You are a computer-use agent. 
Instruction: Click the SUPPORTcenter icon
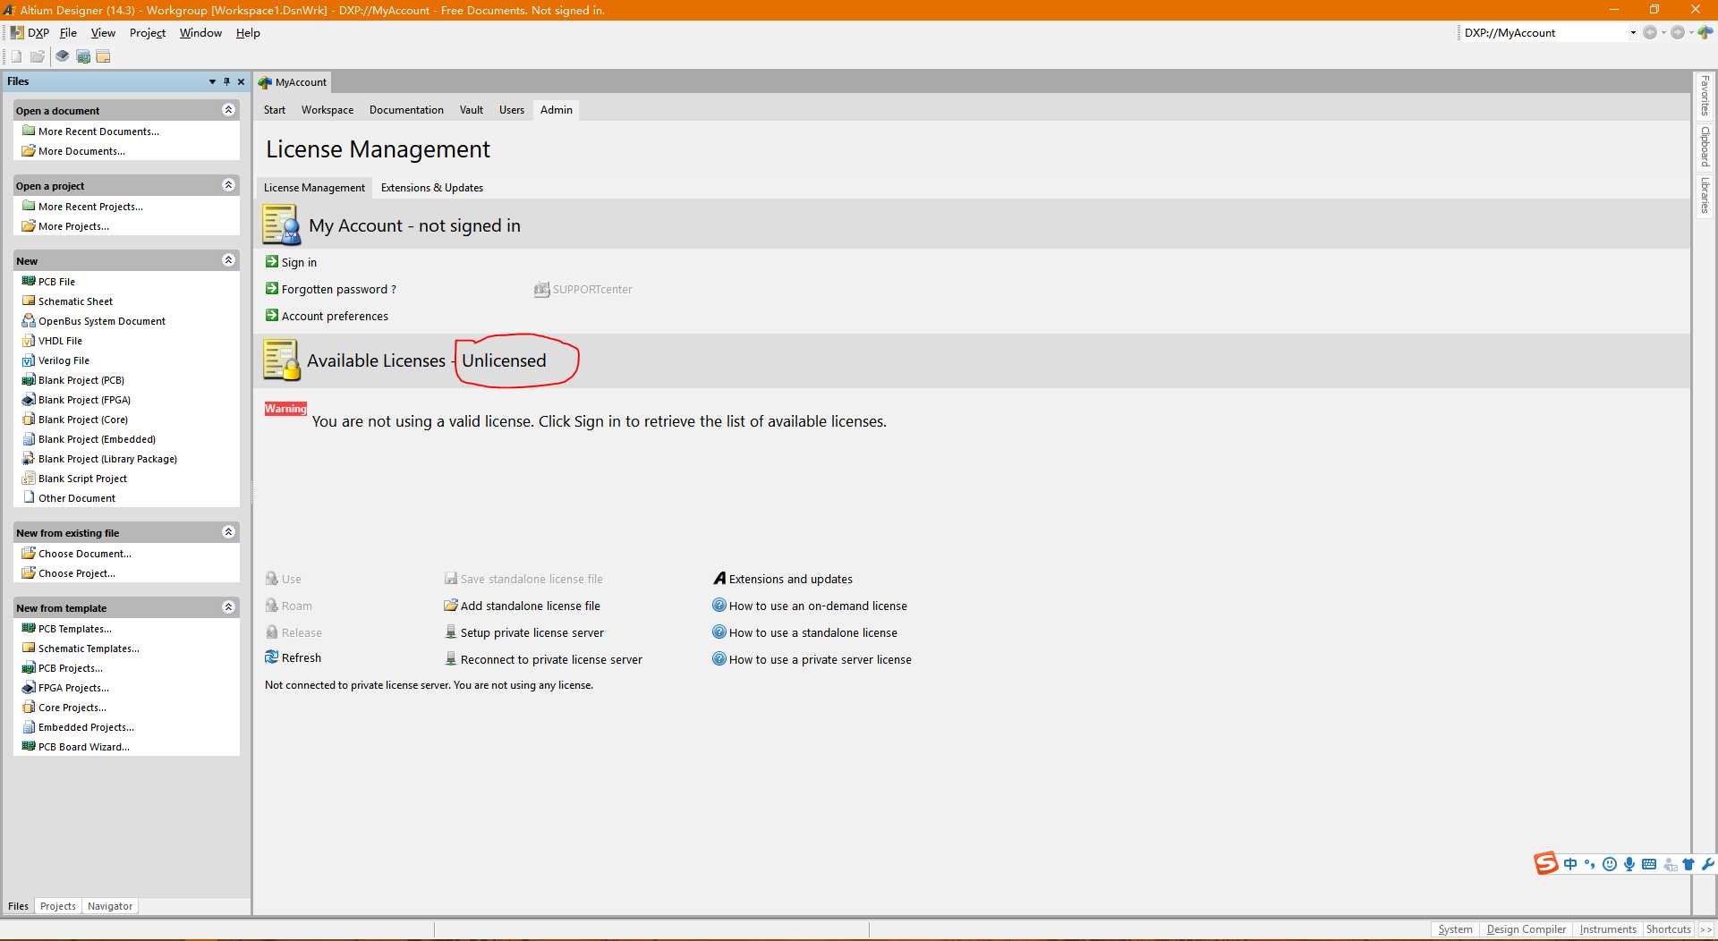(x=541, y=289)
